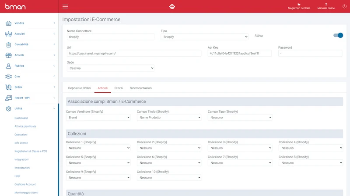
Task: Open the Sincronizzazioni tab
Action: pyautogui.click(x=141, y=88)
